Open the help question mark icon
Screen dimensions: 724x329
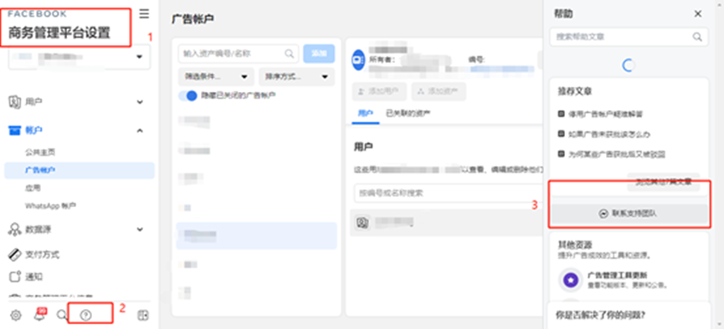pyautogui.click(x=86, y=315)
